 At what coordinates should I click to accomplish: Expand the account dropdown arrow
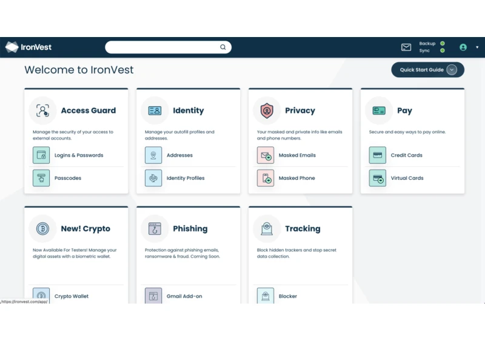click(x=477, y=47)
